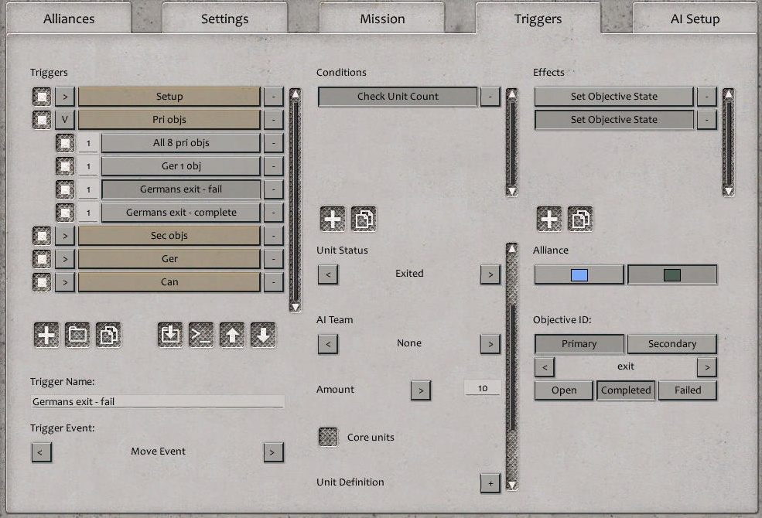Collapse the Pri objs trigger group
This screenshot has width=762, height=518.
(65, 120)
